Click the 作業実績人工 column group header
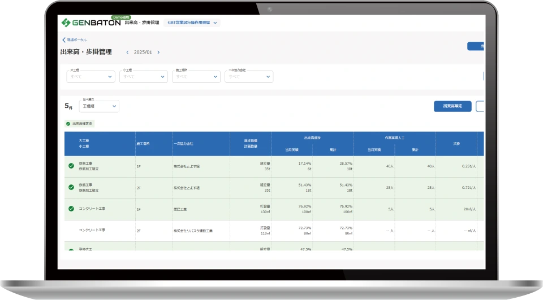The image size is (543, 300). pos(394,138)
